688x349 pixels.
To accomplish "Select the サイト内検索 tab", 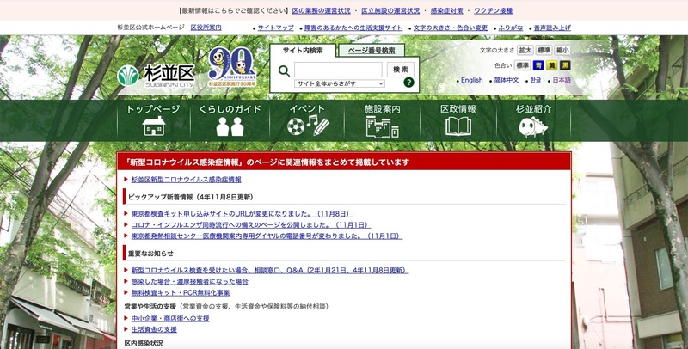I will click(x=303, y=51).
